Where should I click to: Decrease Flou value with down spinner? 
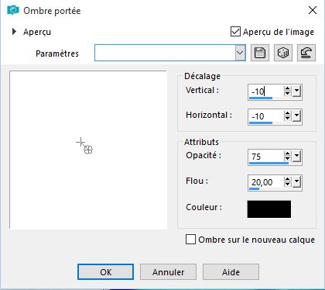coord(287,185)
